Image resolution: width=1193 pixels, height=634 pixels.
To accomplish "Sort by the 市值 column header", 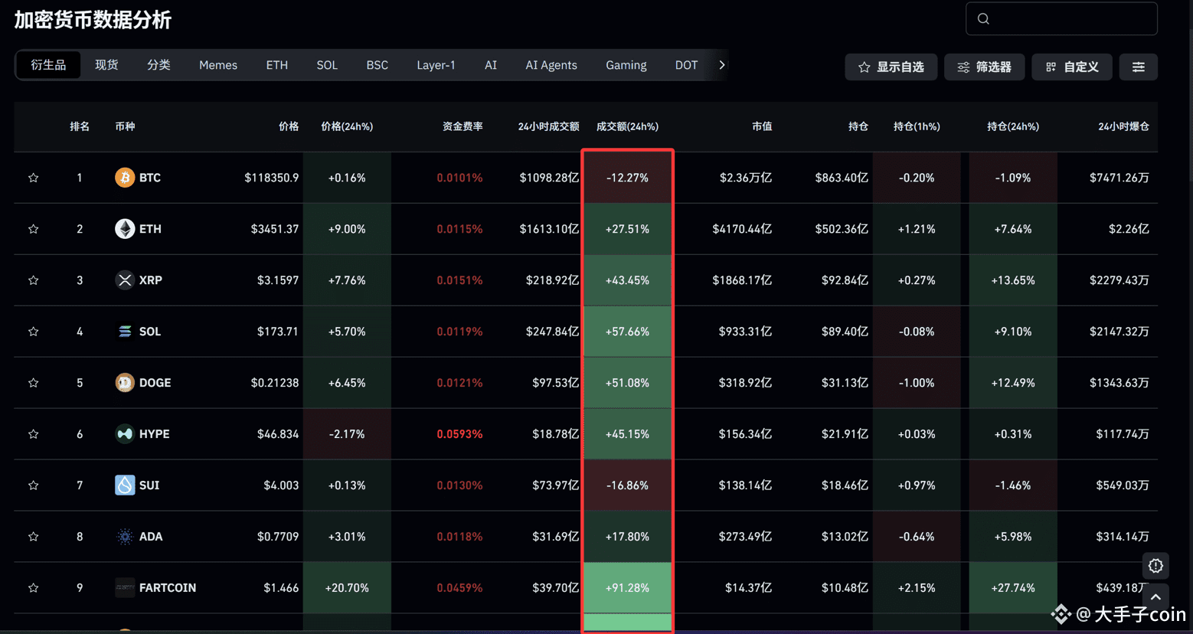I will pyautogui.click(x=762, y=126).
